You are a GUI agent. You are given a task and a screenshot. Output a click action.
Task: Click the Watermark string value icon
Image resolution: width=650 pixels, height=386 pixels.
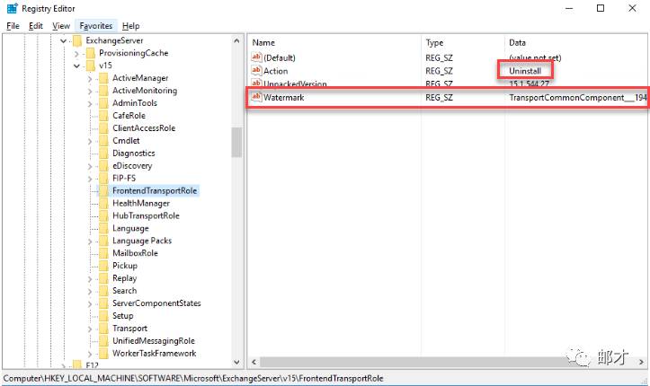point(257,97)
